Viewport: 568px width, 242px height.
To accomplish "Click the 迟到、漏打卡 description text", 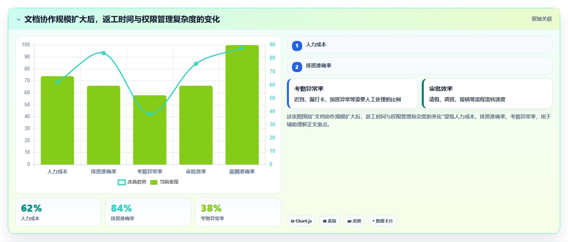I will coord(348,99).
